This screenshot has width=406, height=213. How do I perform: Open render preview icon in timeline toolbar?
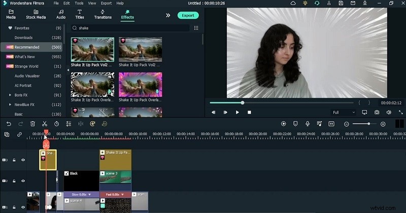click(x=284, y=124)
